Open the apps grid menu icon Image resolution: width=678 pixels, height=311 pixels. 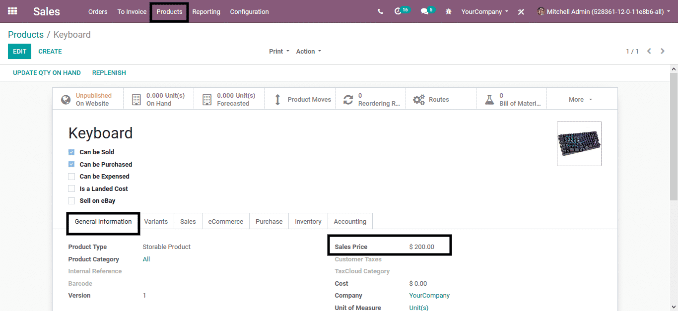tap(12, 11)
